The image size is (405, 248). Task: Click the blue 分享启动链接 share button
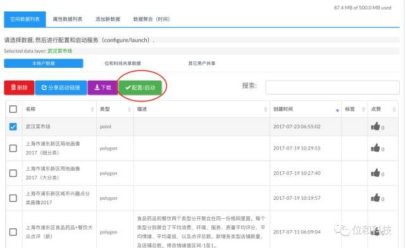pyautogui.click(x=61, y=88)
